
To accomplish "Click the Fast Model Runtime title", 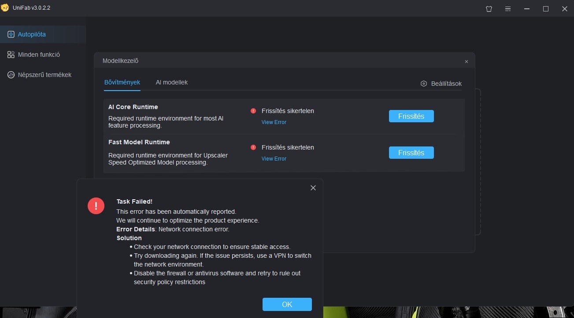I will pos(139,142).
